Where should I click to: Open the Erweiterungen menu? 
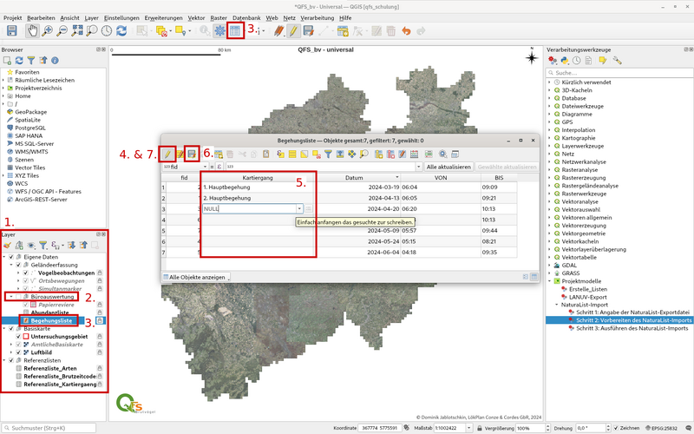point(163,17)
